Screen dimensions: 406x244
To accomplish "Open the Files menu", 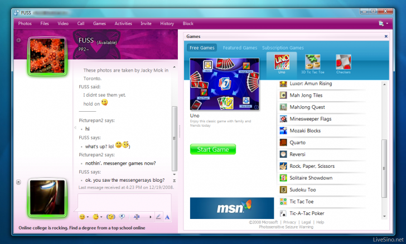I will point(45,23).
